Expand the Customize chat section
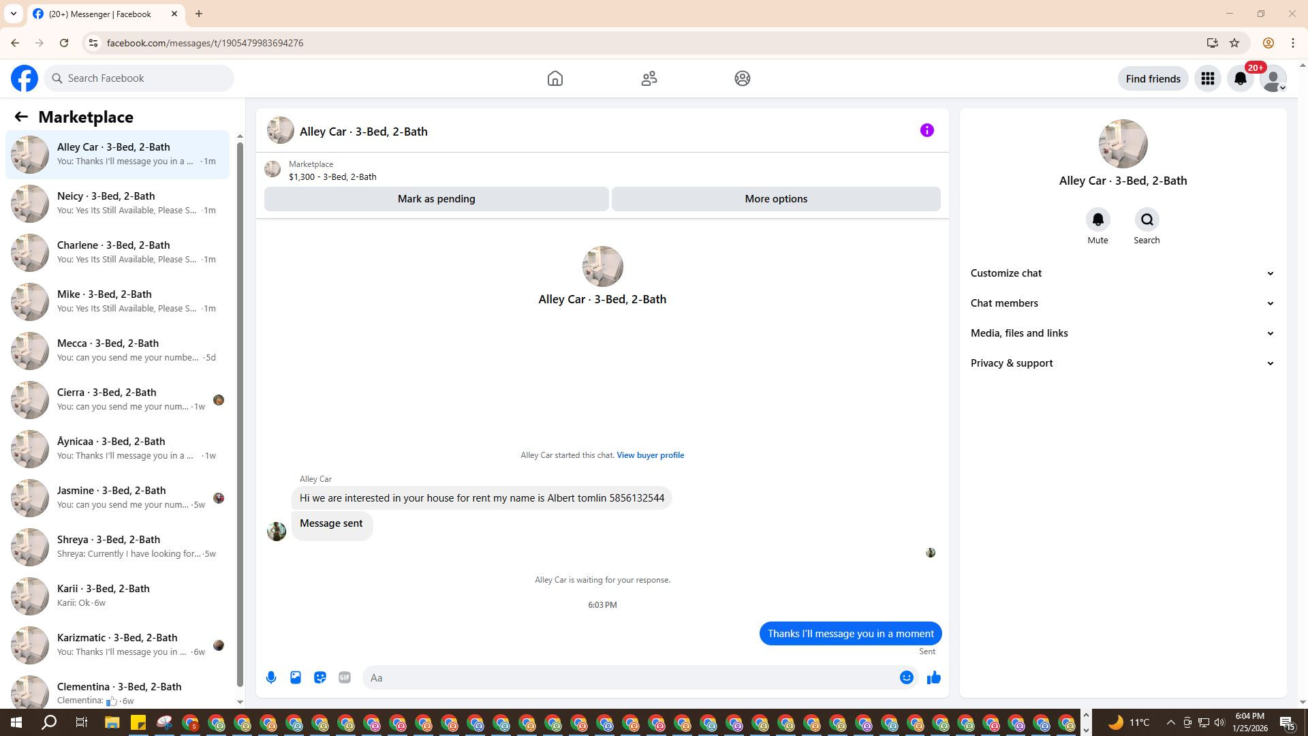The width and height of the screenshot is (1308, 736). point(1123,273)
